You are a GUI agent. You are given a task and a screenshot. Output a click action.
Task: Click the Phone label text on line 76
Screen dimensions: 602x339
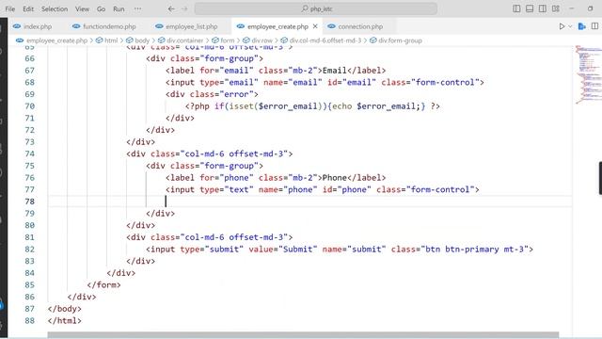(335, 178)
